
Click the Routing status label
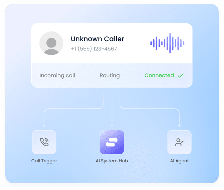click(x=110, y=76)
